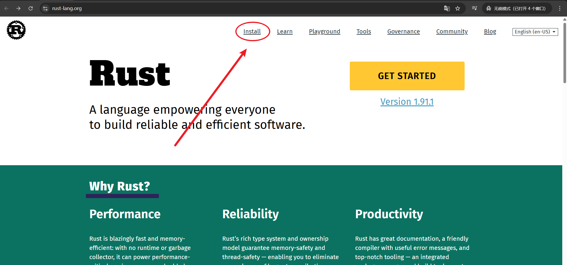Click the large Rust heading

(130, 73)
